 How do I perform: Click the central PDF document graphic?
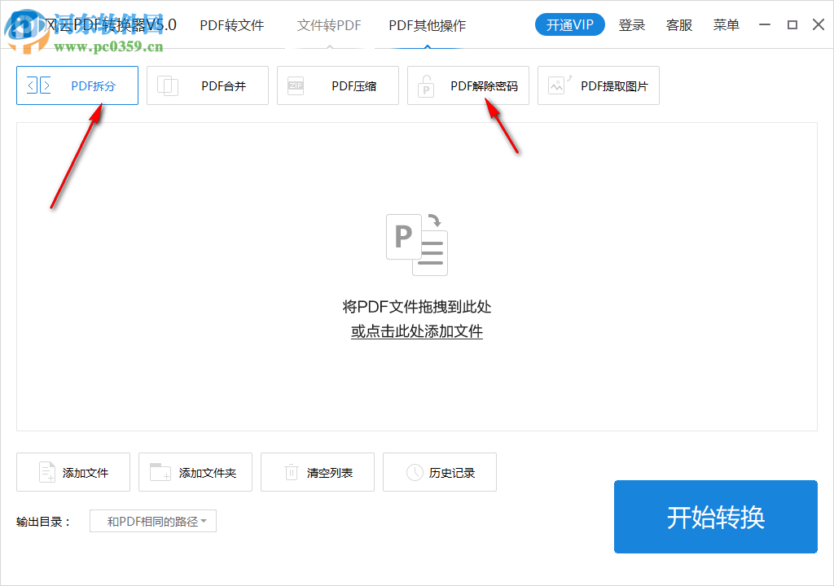click(x=416, y=243)
